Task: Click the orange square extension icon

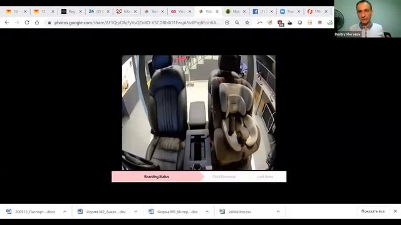Action: click(x=310, y=22)
